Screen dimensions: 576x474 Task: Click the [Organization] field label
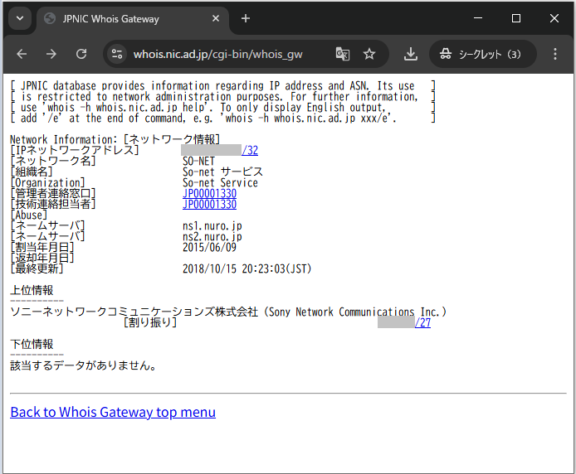point(48,182)
